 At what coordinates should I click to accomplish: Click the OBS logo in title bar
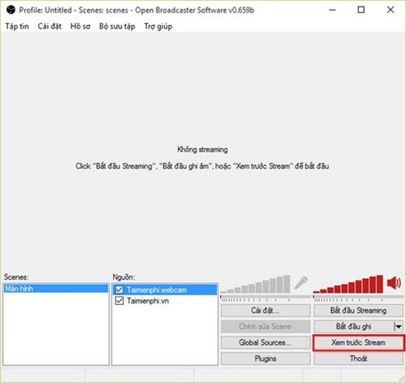coord(11,10)
